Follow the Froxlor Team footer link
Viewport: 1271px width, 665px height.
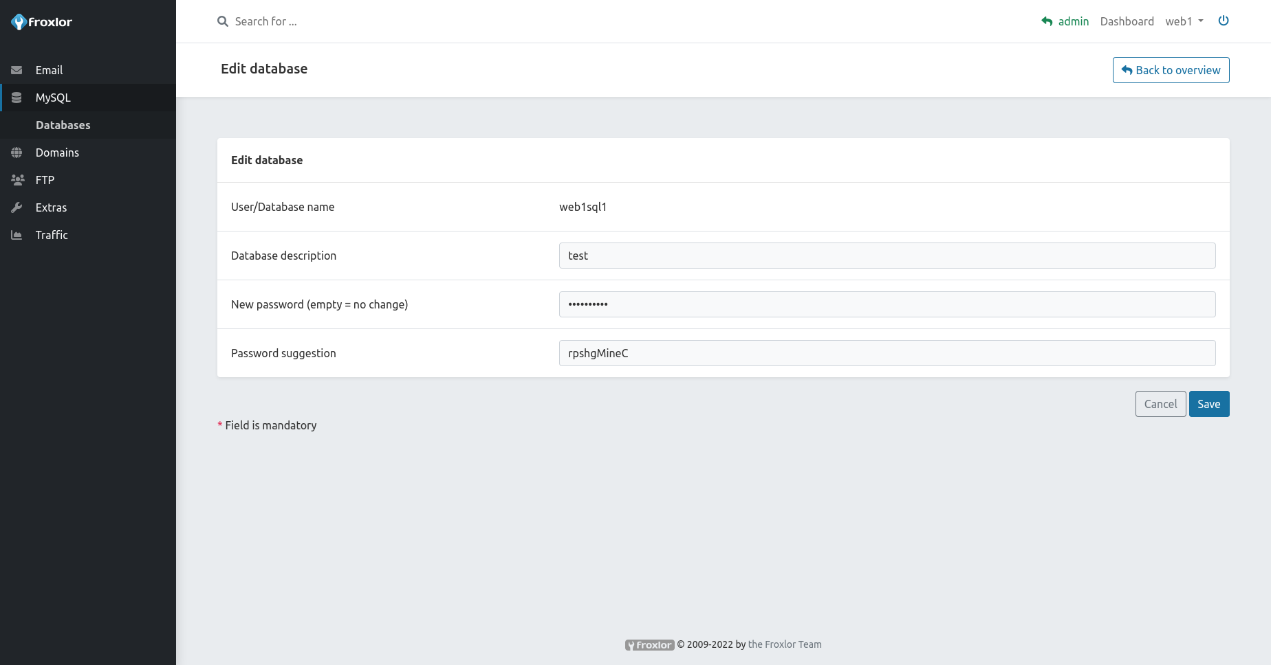tap(784, 644)
